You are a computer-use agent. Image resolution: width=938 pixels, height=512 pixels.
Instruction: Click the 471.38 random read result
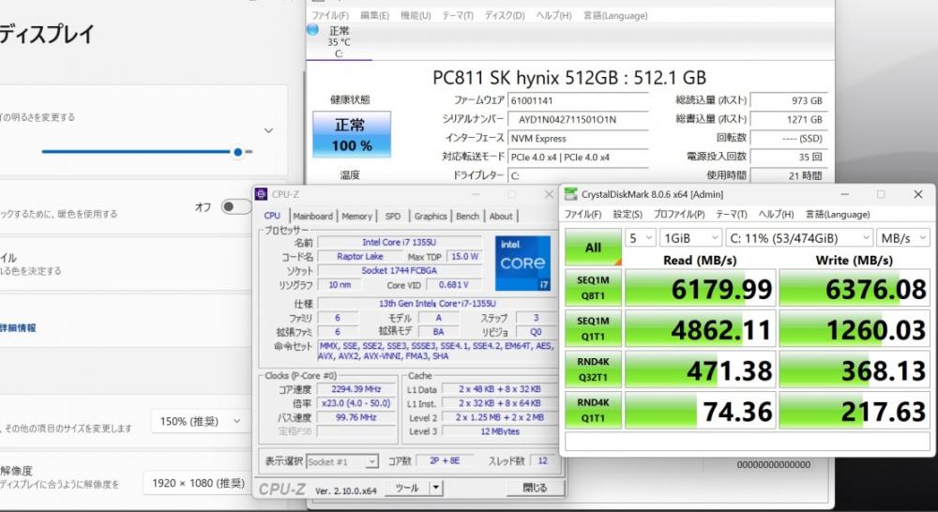click(x=701, y=369)
